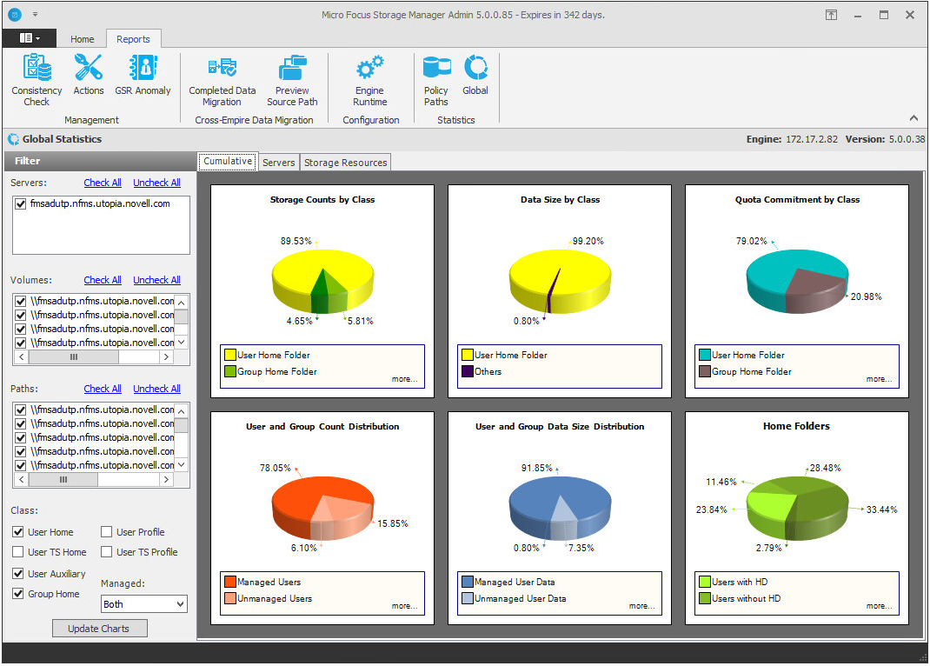Open the GSR Anomaly report
Screen dimensions: 930x666
[143, 76]
